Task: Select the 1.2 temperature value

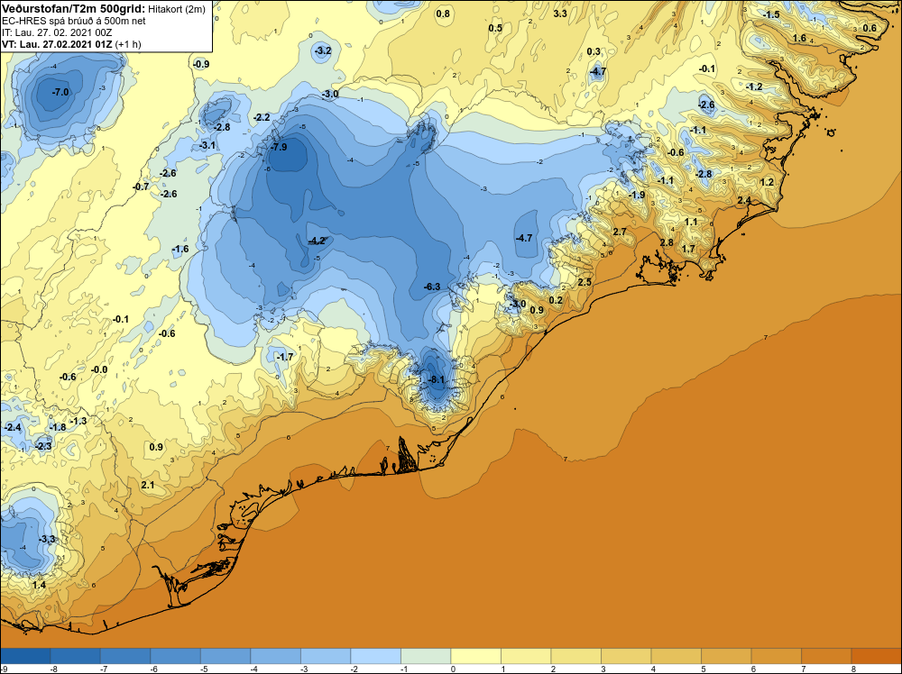Action: [x=767, y=183]
